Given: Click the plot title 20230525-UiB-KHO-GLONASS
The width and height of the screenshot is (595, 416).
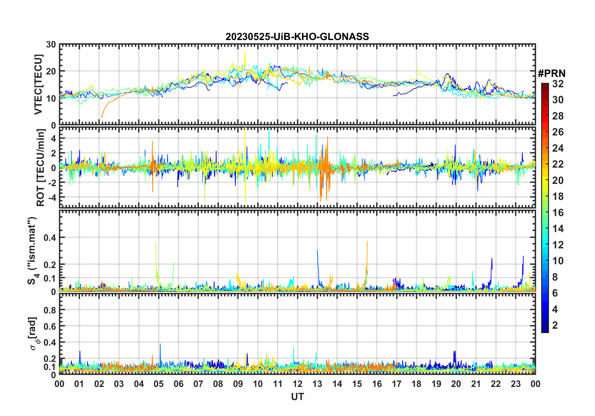Looking at the screenshot, I should click(297, 37).
